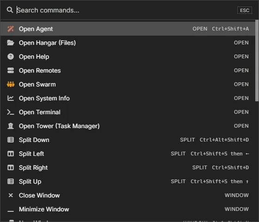Click the magnifier search icon
The height and width of the screenshot is (222, 259).
[x=10, y=10]
